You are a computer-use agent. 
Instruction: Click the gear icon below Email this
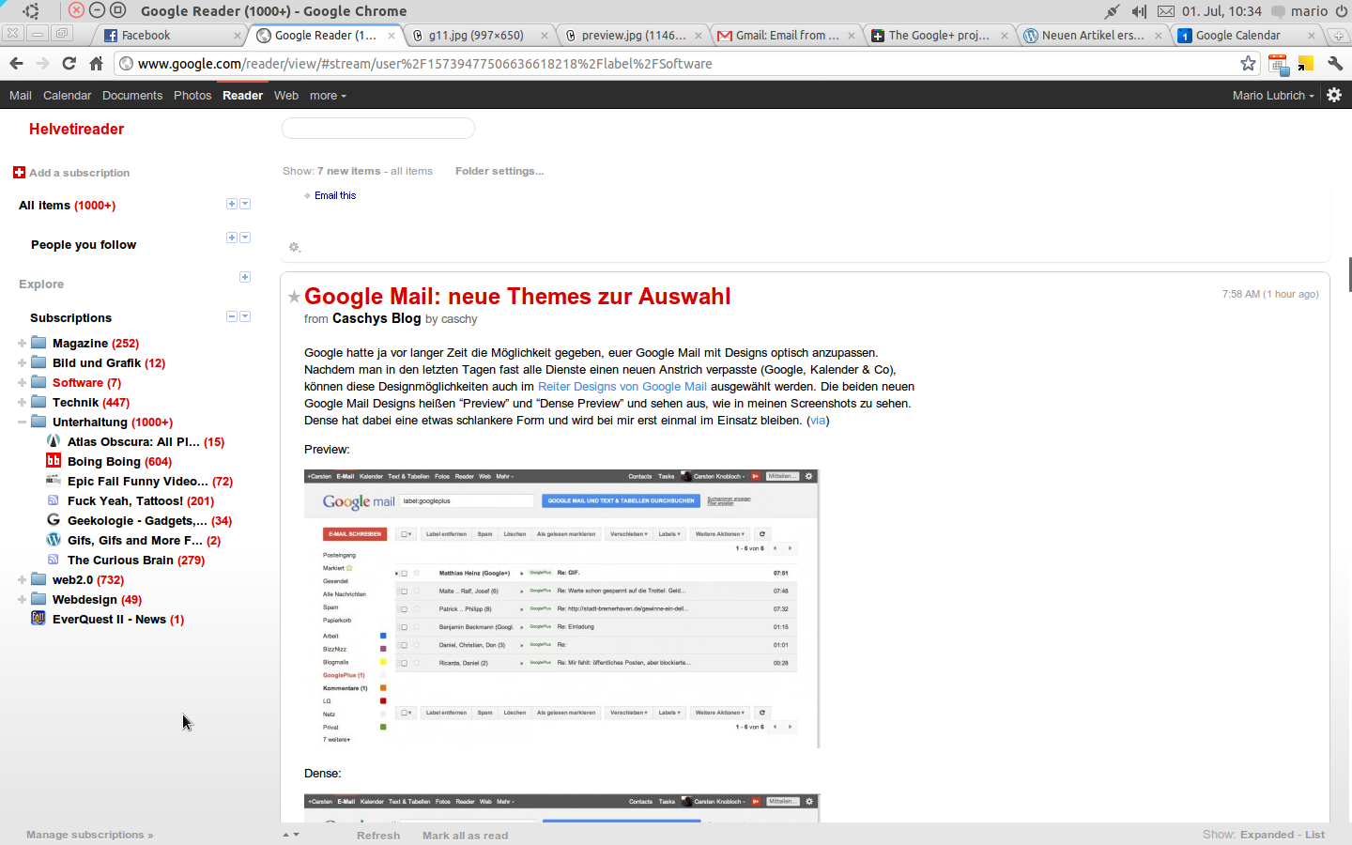coord(294,247)
